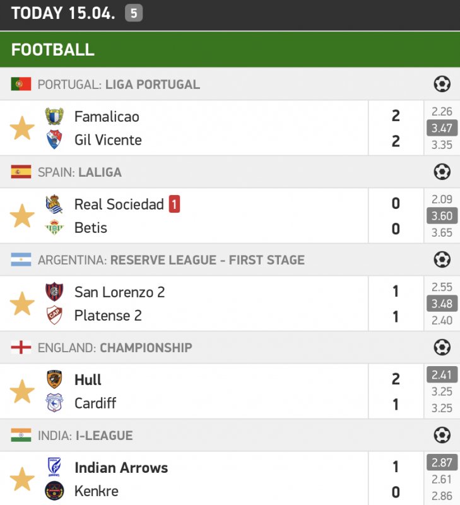
Task: Click the Real Sociedad team crest
Action: tap(54, 204)
